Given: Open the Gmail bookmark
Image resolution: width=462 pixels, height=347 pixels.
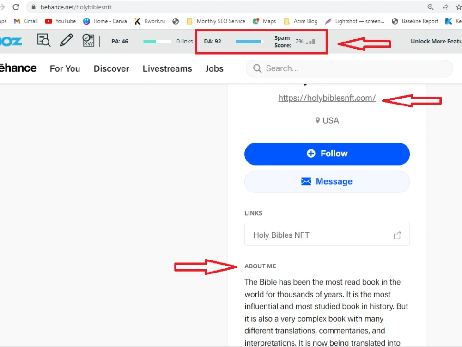Looking at the screenshot, I should (x=26, y=21).
